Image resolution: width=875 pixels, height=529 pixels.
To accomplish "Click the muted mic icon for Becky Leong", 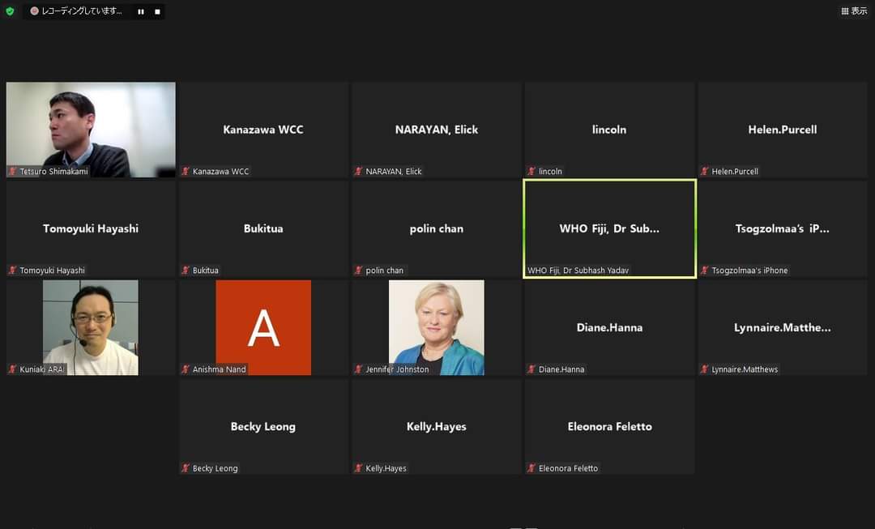I will pyautogui.click(x=186, y=468).
